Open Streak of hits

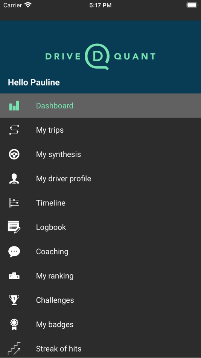100,347
